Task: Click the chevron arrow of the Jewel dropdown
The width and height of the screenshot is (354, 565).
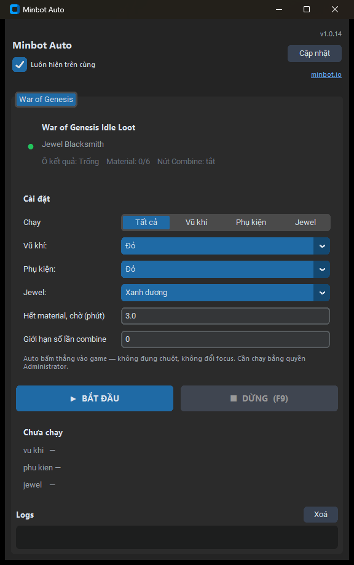Action: coord(322,293)
